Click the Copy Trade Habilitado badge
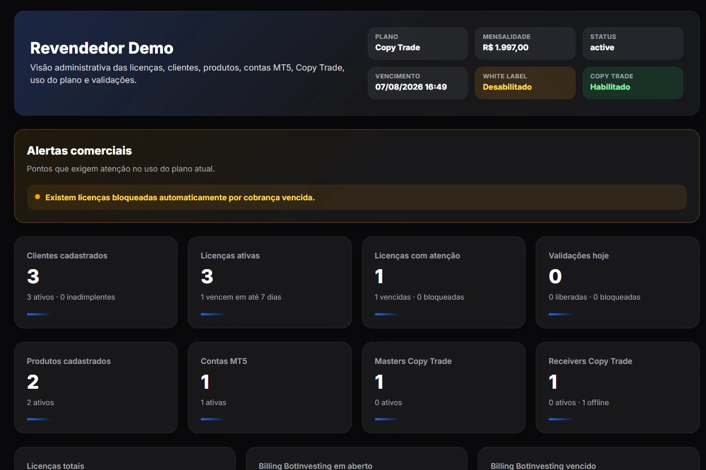 (x=633, y=83)
